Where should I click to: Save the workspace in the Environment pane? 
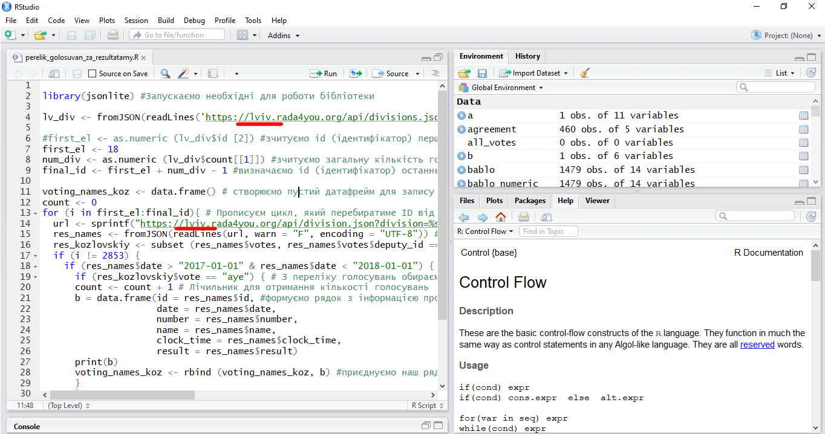pos(482,73)
